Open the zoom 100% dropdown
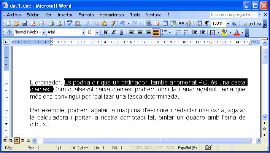The height and width of the screenshot is (153, 270). point(228,24)
